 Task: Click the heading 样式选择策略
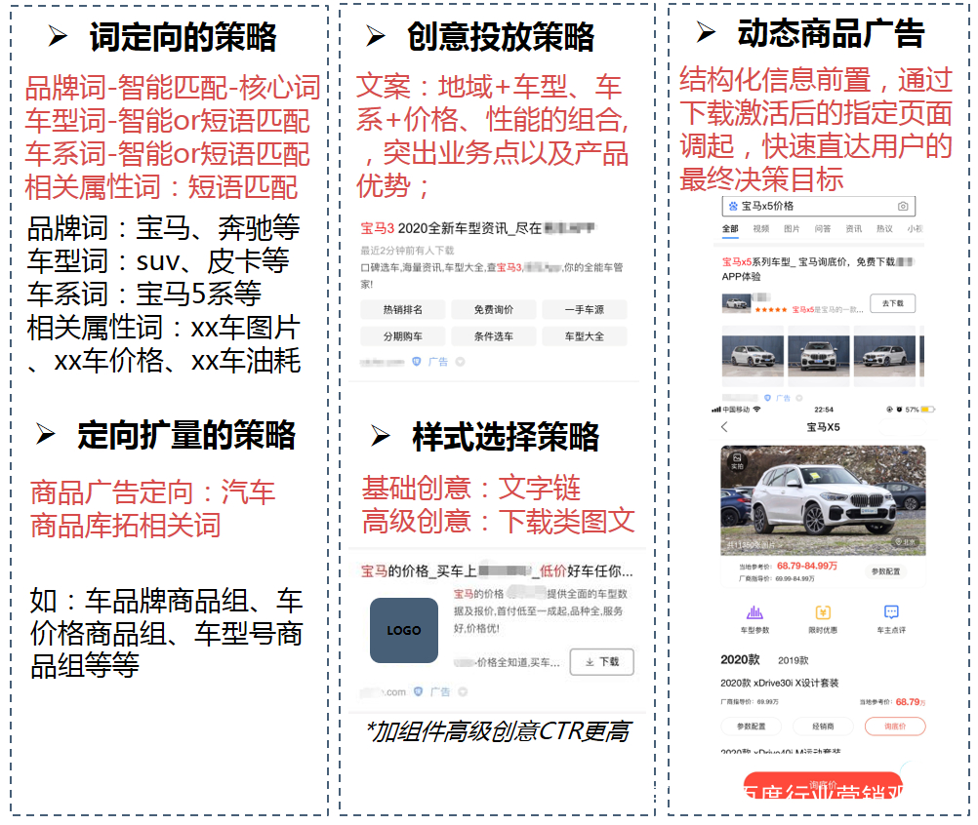pyautogui.click(x=506, y=438)
